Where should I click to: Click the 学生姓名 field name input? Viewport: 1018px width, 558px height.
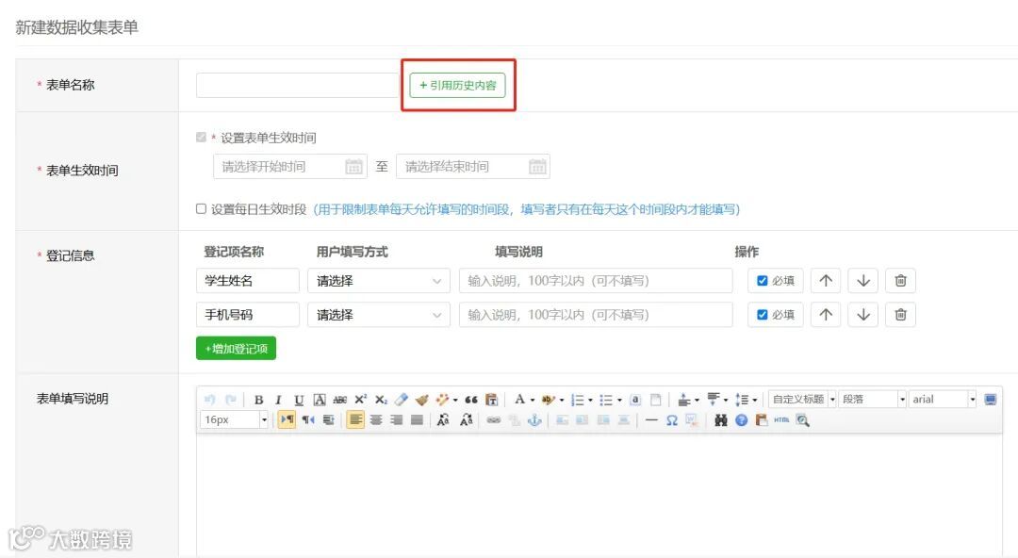247,281
